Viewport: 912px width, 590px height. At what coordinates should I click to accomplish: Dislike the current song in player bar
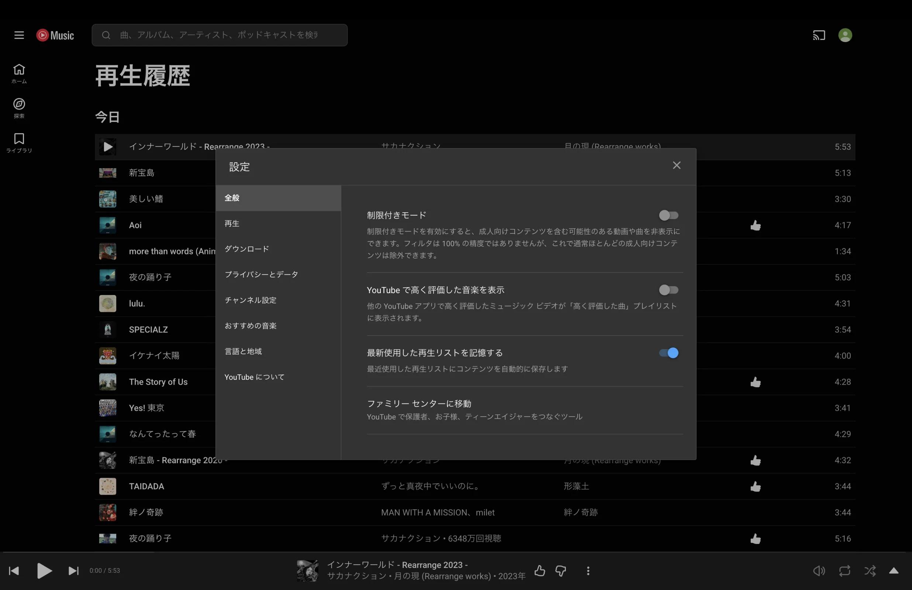[561, 571]
